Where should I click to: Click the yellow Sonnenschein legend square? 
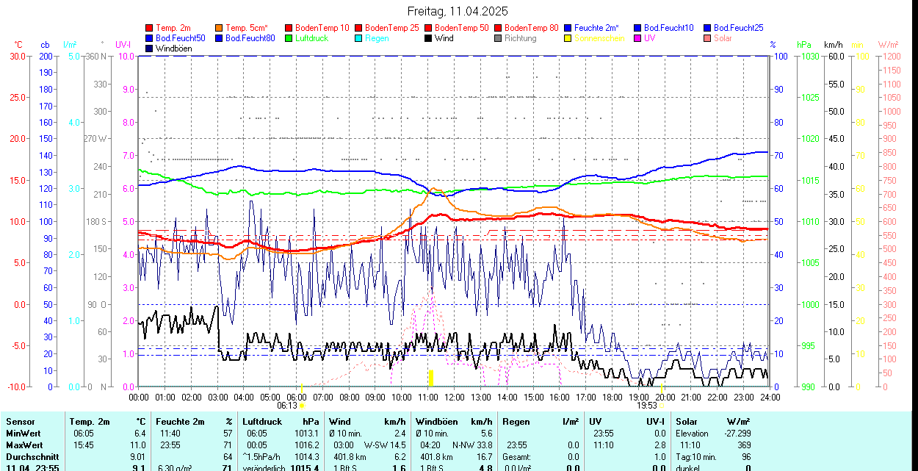pyautogui.click(x=568, y=38)
